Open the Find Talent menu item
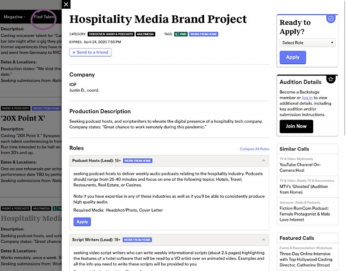The image size is (346, 271). 44,17
